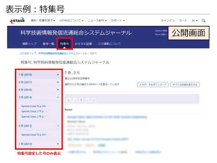The width and height of the screenshot is (217, 163).
Task: Switch to the おすすめ記事 tab
Action: [84, 44]
